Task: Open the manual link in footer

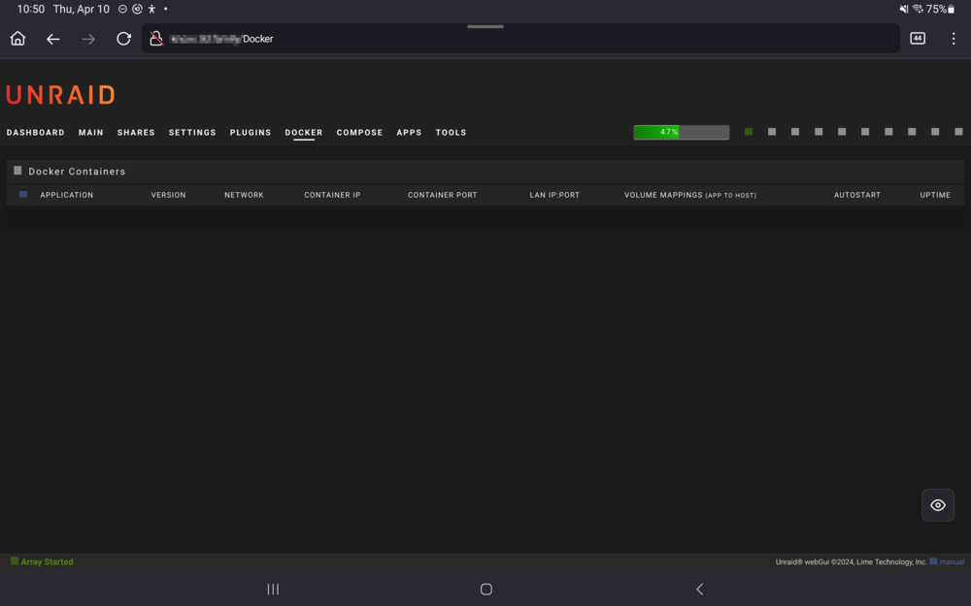Action: pos(952,561)
